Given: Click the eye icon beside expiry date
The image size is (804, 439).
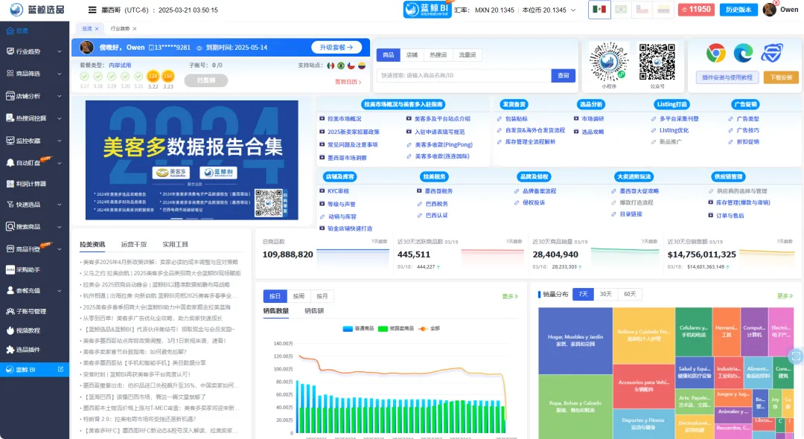Looking at the screenshot, I should point(200,48).
